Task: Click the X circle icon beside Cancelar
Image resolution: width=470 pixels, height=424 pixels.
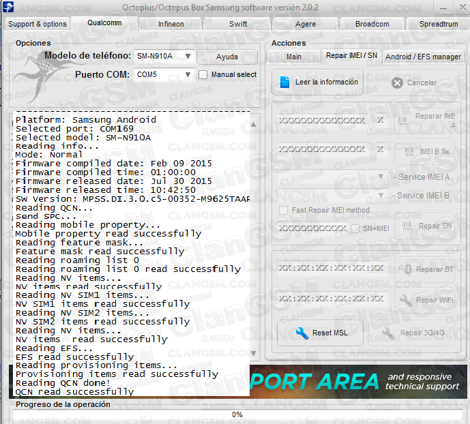Action: pyautogui.click(x=397, y=83)
